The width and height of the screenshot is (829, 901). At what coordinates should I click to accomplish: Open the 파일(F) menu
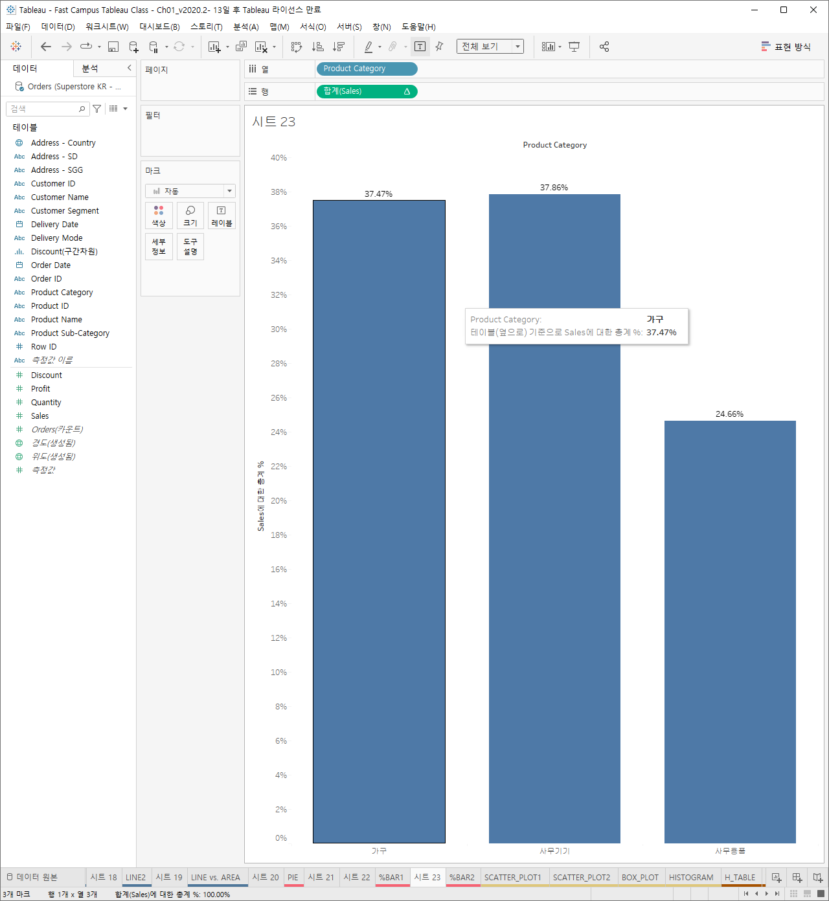coord(18,27)
